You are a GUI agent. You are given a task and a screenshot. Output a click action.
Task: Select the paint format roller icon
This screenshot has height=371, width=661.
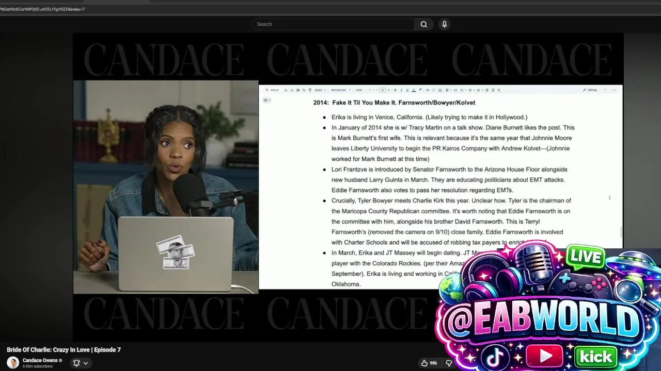(x=310, y=90)
